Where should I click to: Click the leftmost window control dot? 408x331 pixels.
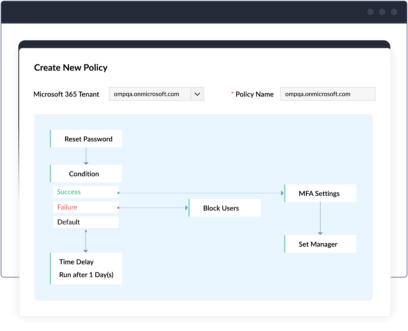(370, 12)
